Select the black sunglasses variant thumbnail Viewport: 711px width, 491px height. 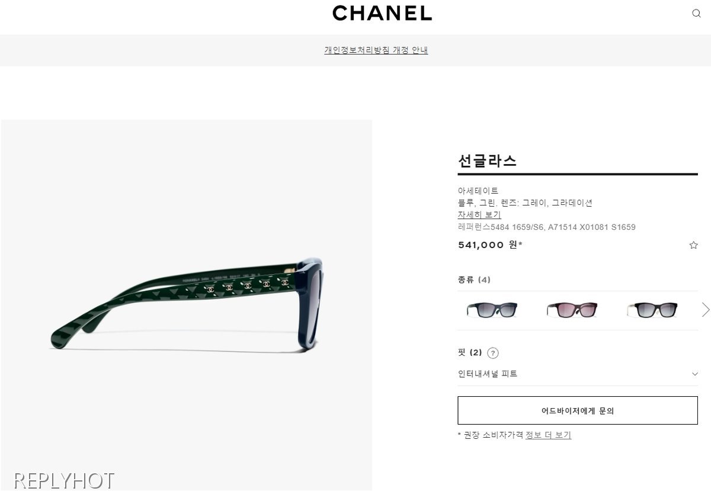point(653,310)
